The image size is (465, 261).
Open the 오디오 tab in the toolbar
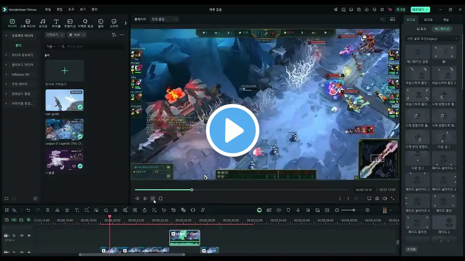click(43, 23)
